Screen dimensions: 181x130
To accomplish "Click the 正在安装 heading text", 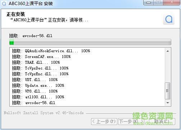I will pos(16,14).
